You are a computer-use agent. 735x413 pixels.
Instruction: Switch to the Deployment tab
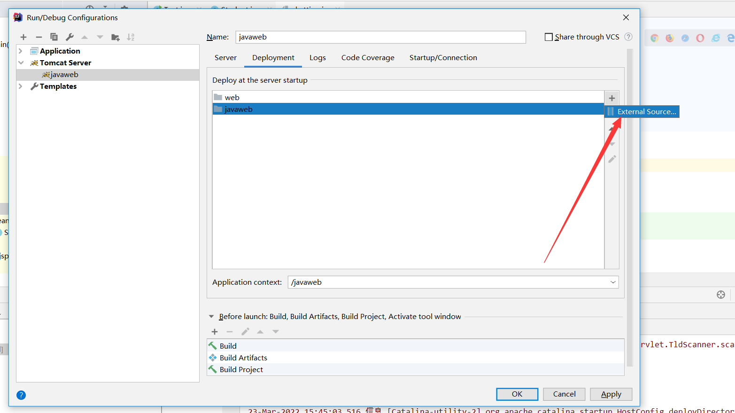[273, 57]
